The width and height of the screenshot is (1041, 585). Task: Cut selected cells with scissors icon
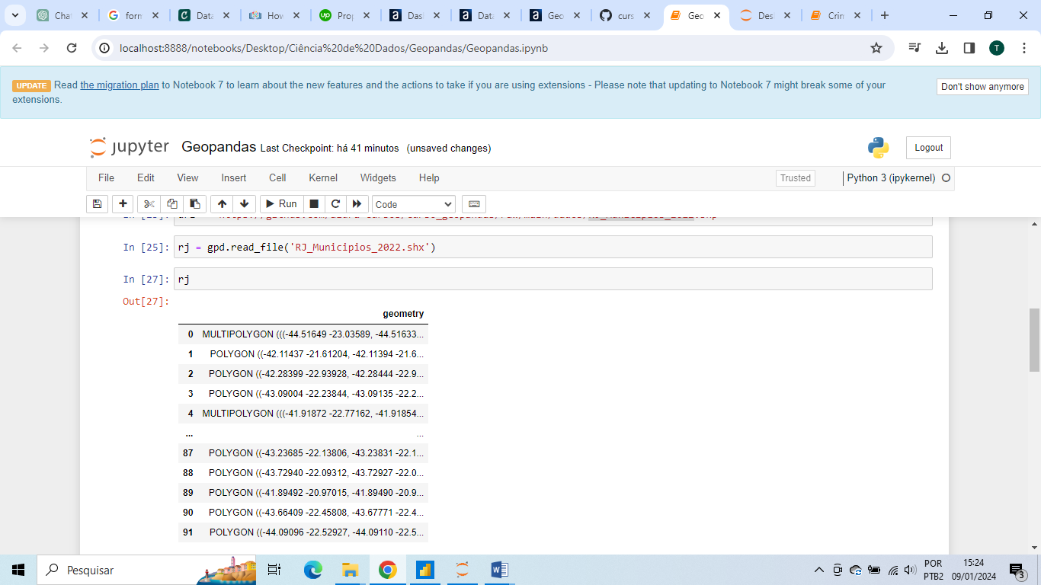149,204
